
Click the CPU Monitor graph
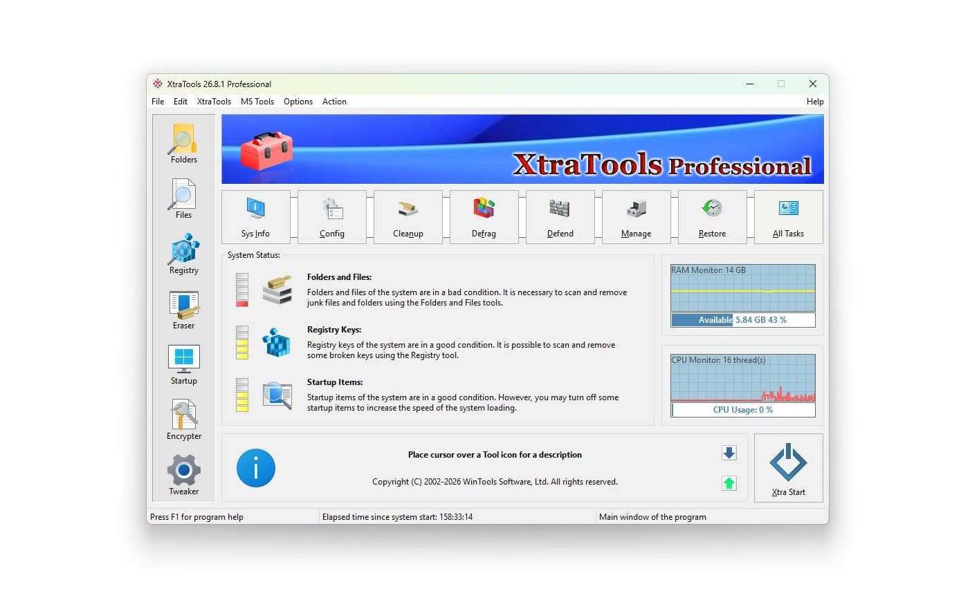tap(743, 378)
